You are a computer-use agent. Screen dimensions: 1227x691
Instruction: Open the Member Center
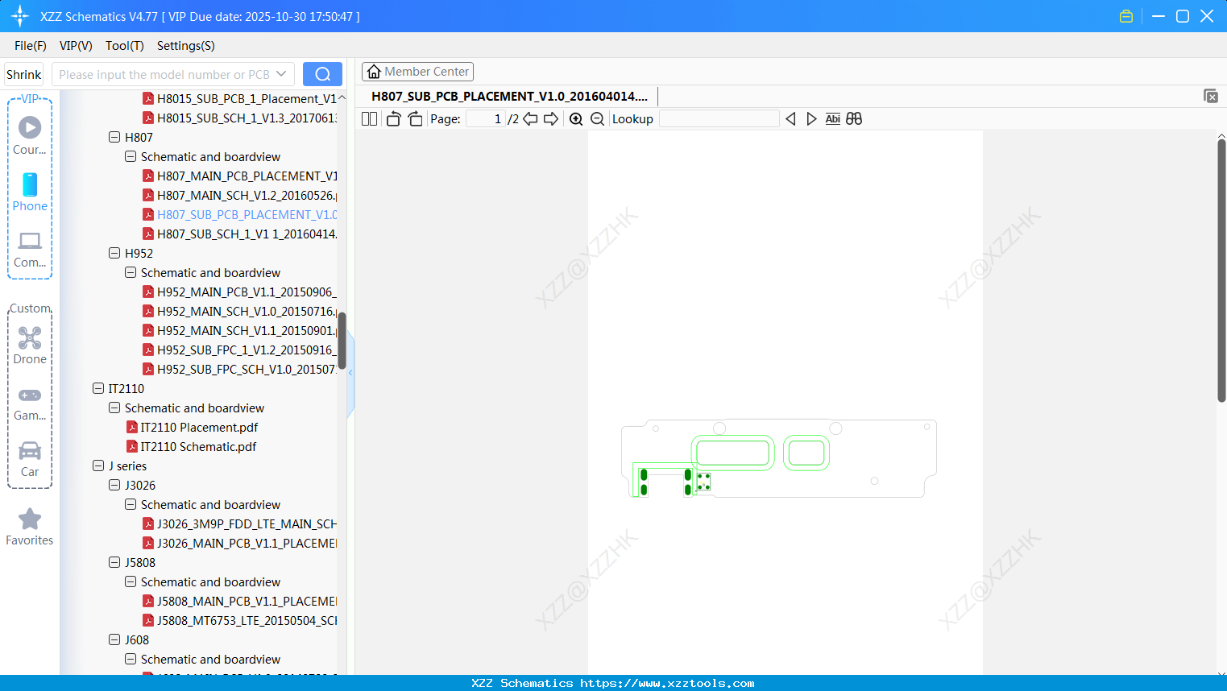coord(417,71)
